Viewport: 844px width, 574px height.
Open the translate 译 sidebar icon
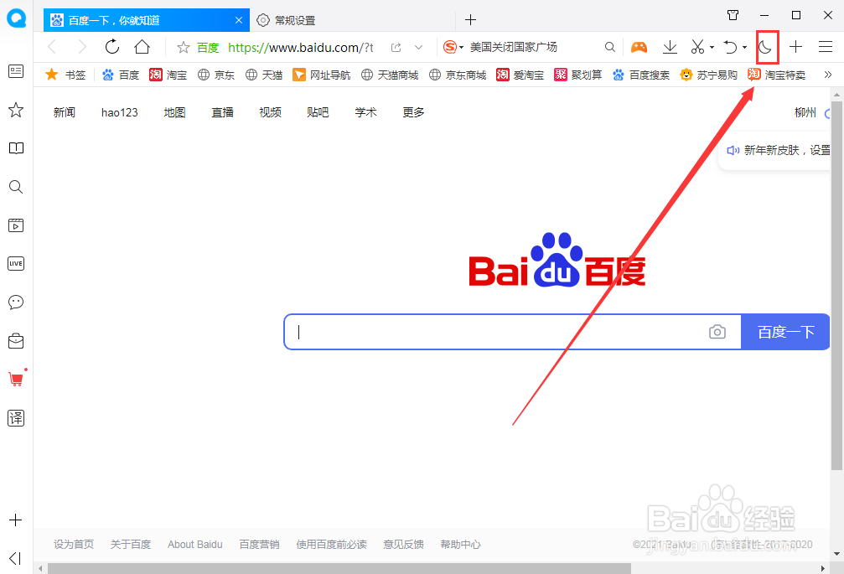pyautogui.click(x=16, y=418)
